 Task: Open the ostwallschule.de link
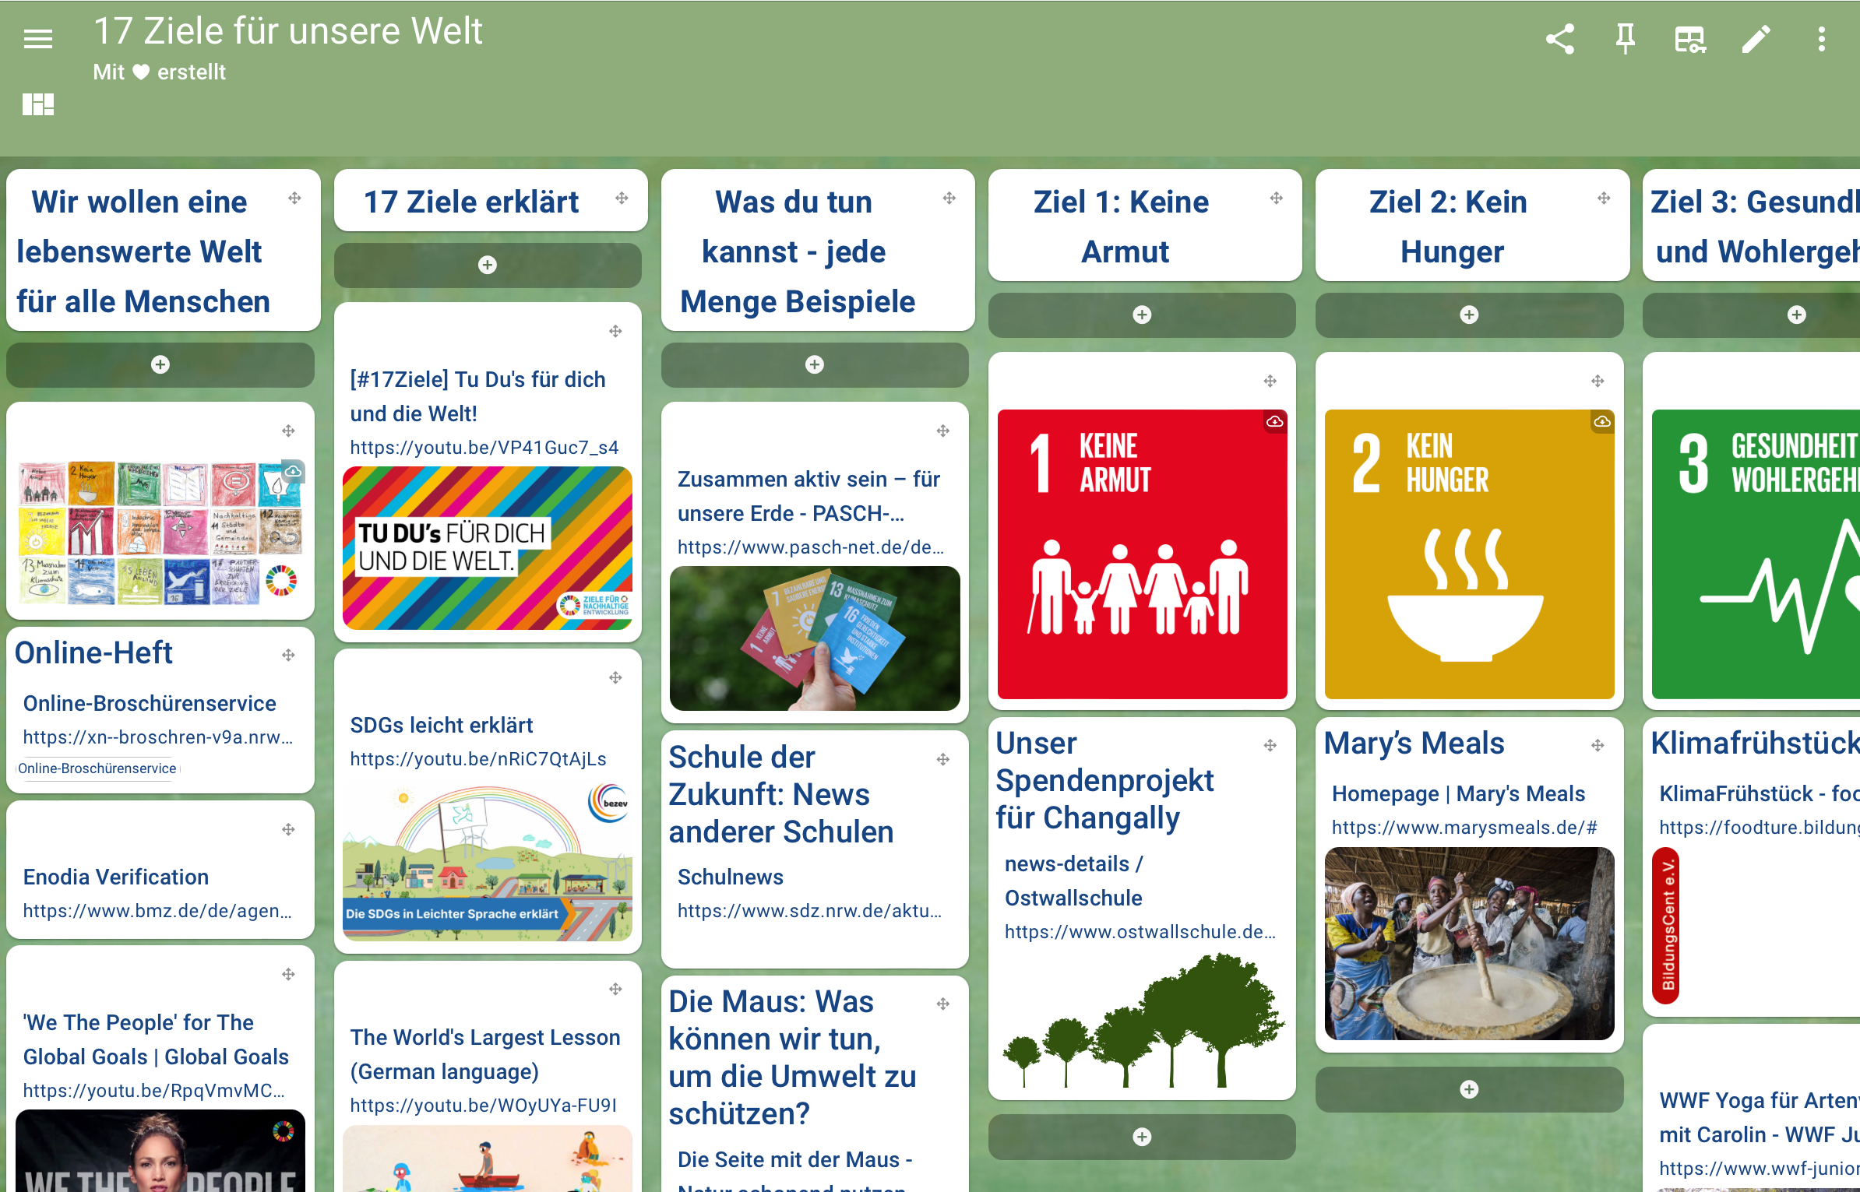[1140, 931]
